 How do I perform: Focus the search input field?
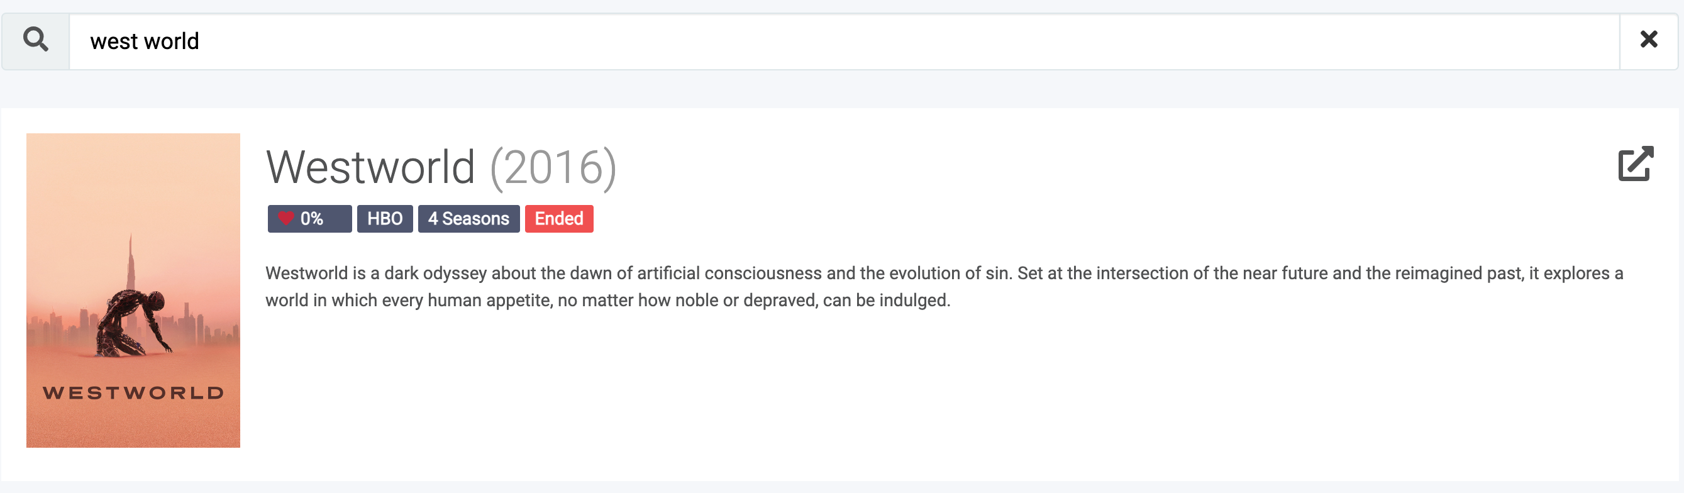coord(845,42)
